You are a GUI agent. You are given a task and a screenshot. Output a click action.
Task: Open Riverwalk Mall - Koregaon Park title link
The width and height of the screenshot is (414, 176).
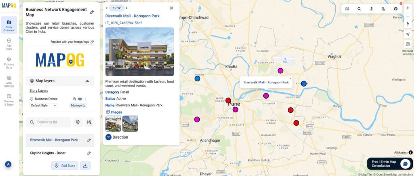132,16
